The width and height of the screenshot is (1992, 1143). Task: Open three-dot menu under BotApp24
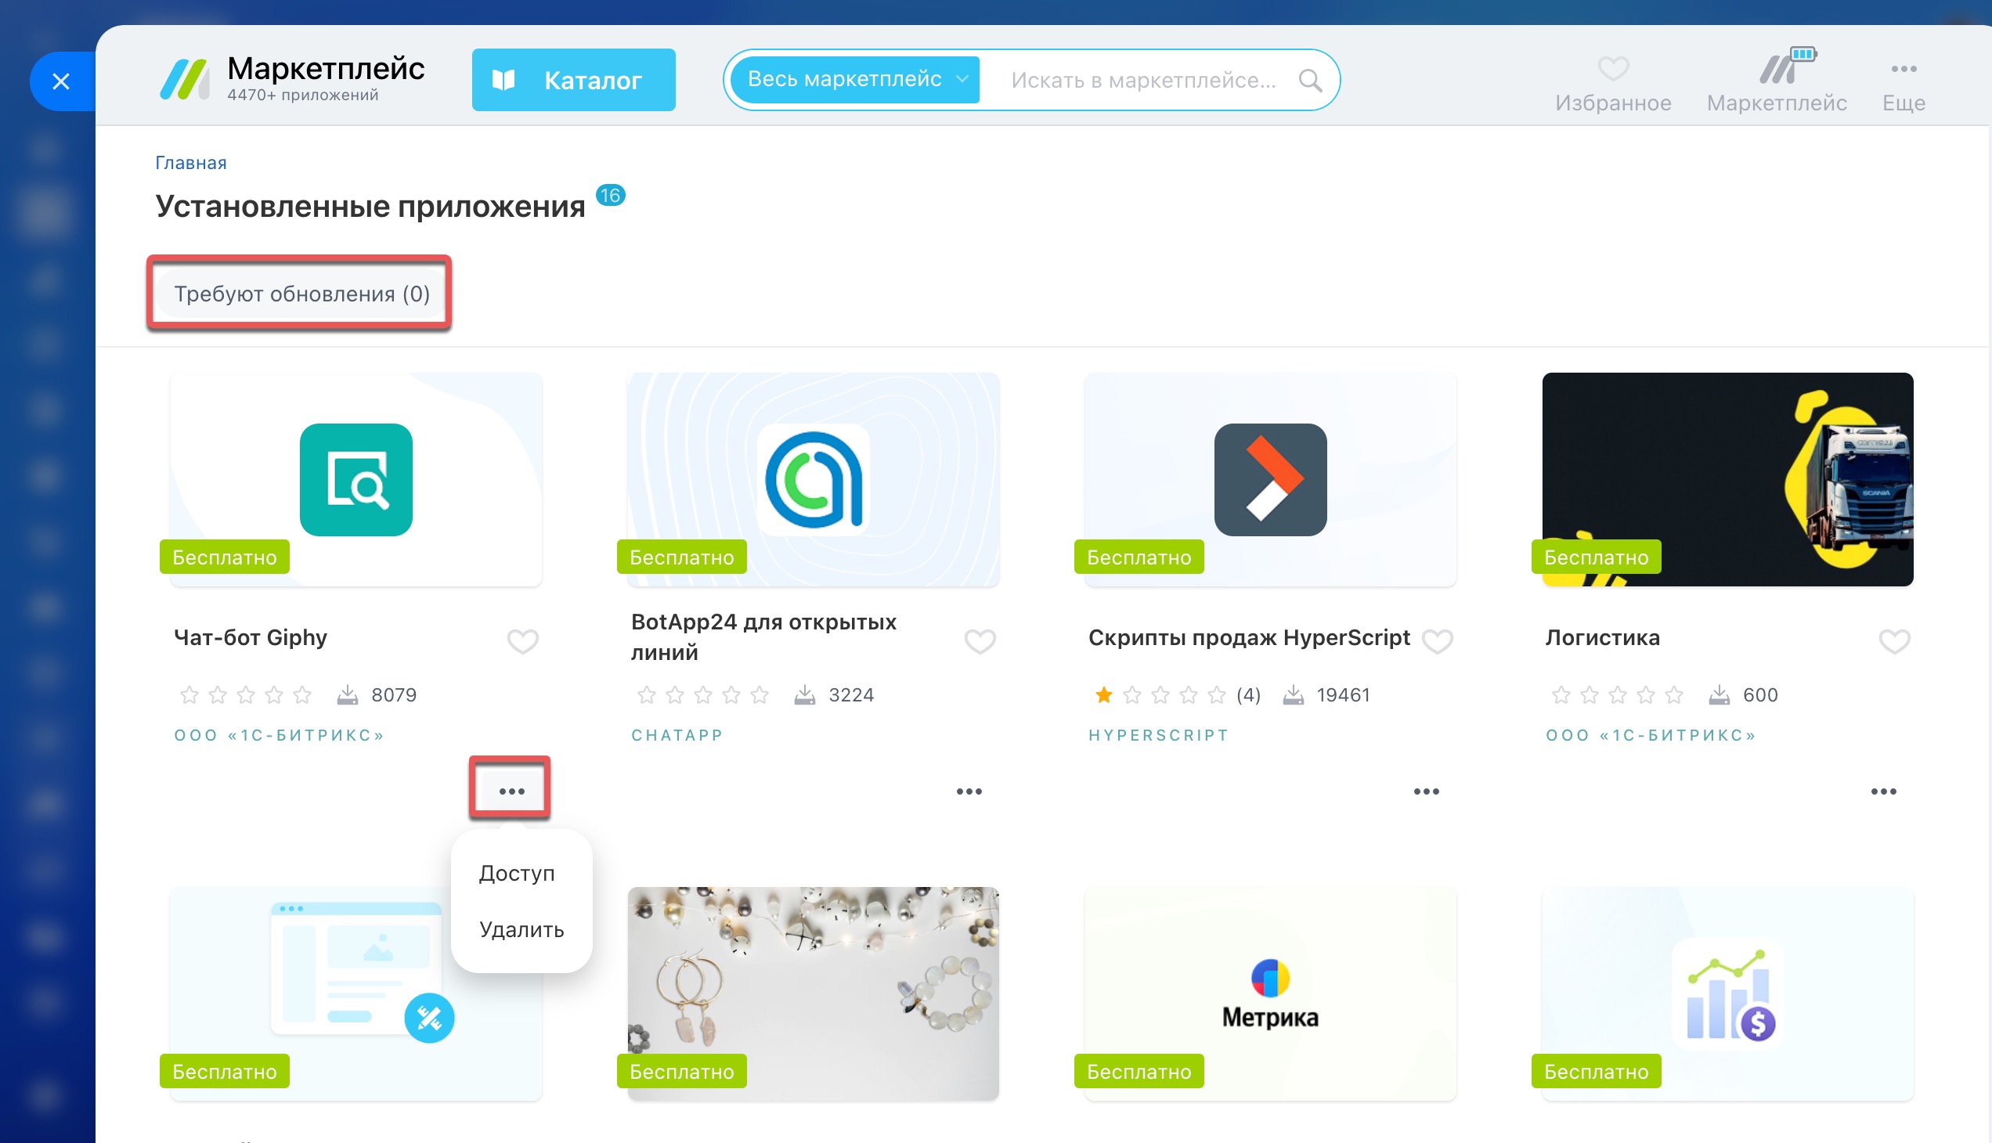[969, 791]
